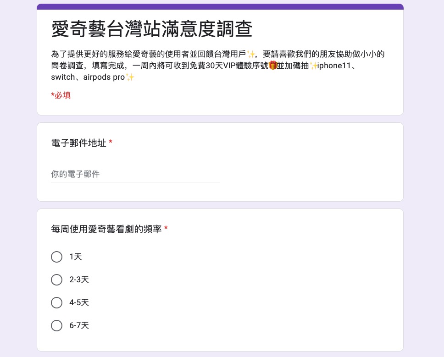Select the 1天 radio button
This screenshot has height=357, width=444.
point(57,257)
